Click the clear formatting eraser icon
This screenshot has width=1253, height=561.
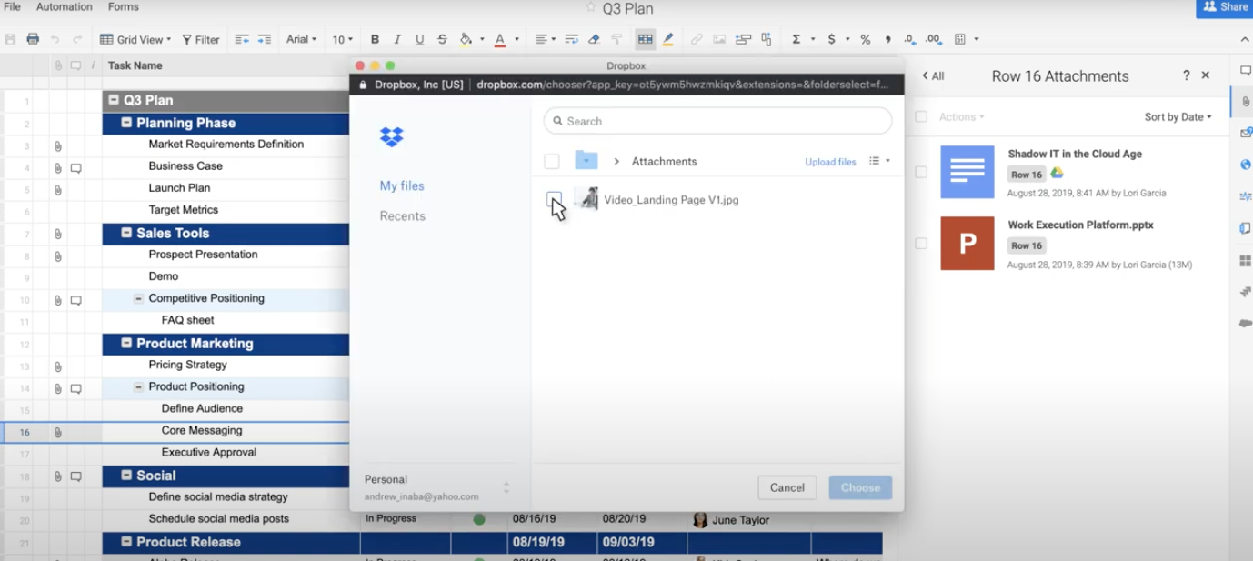[594, 39]
